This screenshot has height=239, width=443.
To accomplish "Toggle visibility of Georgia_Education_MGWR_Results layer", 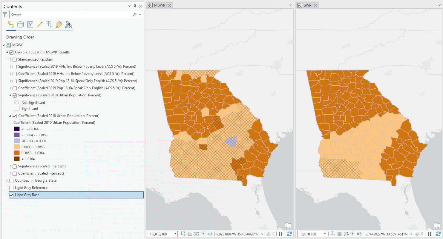I will click(12, 52).
